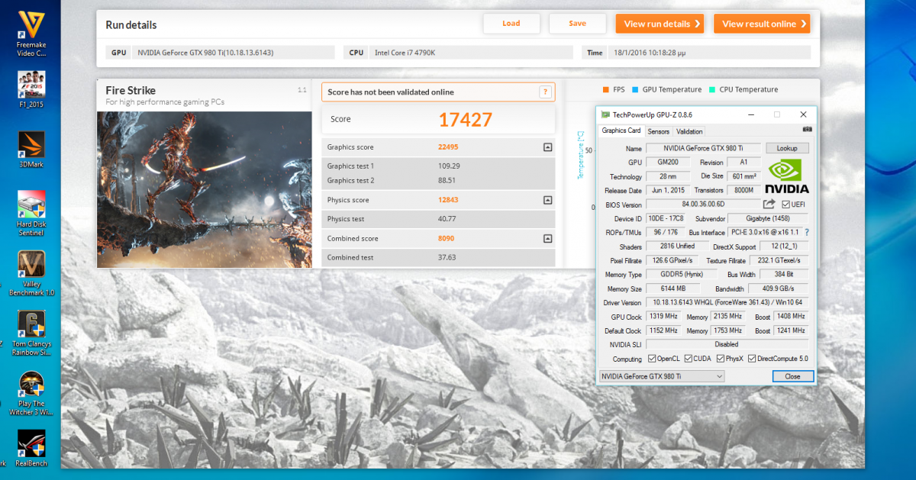Viewport: 916px width, 480px height.
Task: Click the Driver Version field
Action: 727,303
